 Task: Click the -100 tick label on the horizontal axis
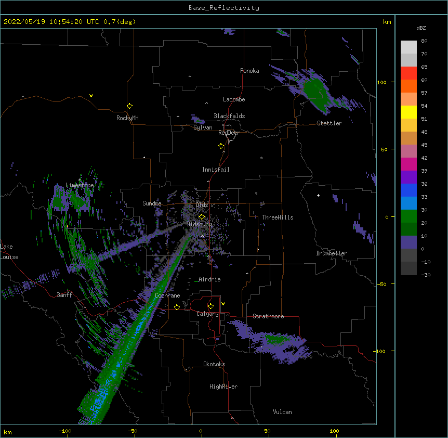65,431
